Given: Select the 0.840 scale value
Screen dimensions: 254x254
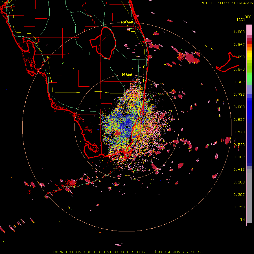Looking at the screenshot, I should [x=239, y=69].
